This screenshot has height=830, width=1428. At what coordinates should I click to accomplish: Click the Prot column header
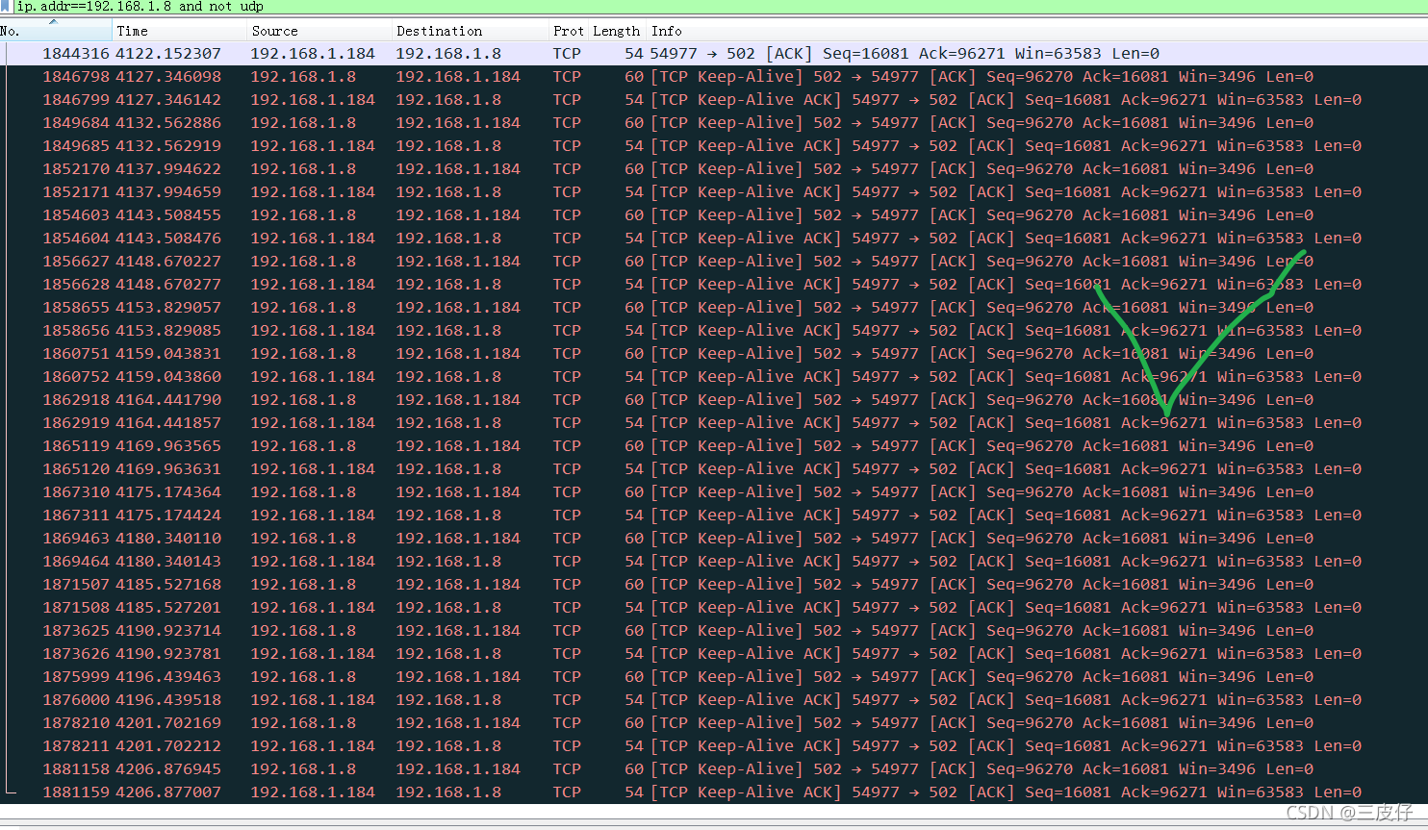[568, 31]
